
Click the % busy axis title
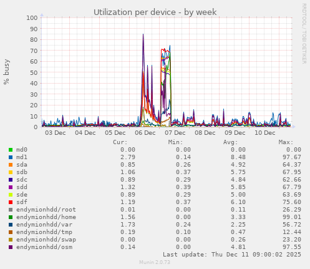click(6, 72)
